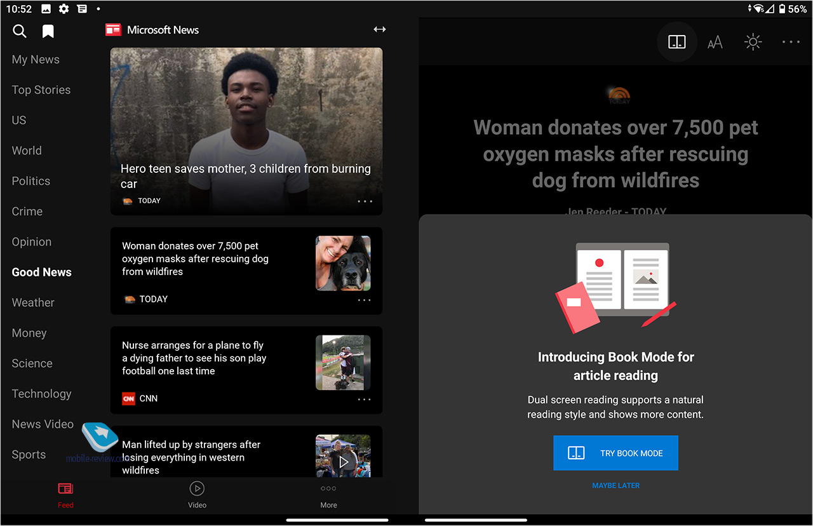This screenshot has height=526, width=813.
Task: Click the CNN source logo
Action: pyautogui.click(x=129, y=399)
